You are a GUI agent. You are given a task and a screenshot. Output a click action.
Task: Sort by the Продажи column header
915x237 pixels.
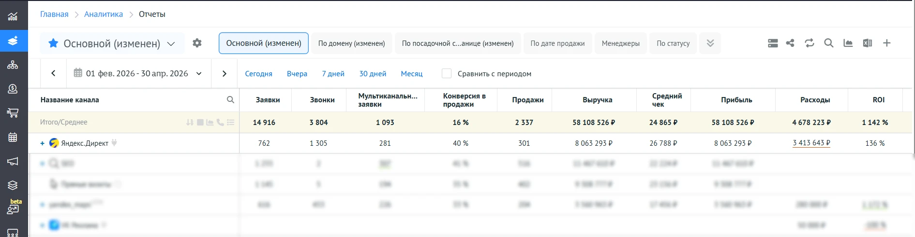[528, 99]
